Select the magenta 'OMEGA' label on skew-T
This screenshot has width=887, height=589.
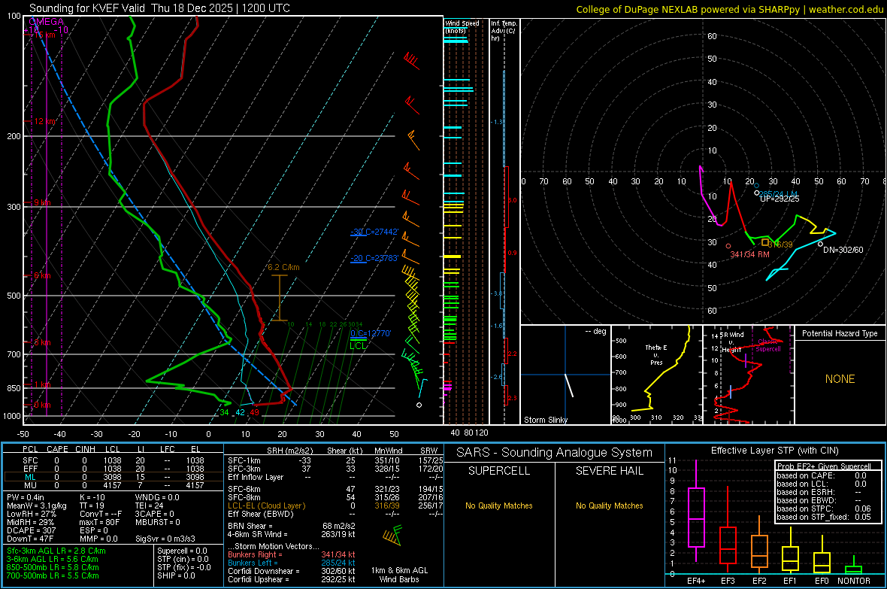point(47,22)
